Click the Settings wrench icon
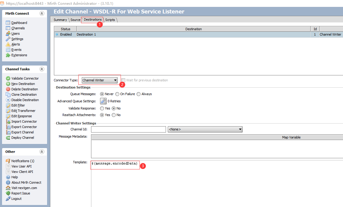The height and width of the screenshot is (207, 343). click(8, 39)
